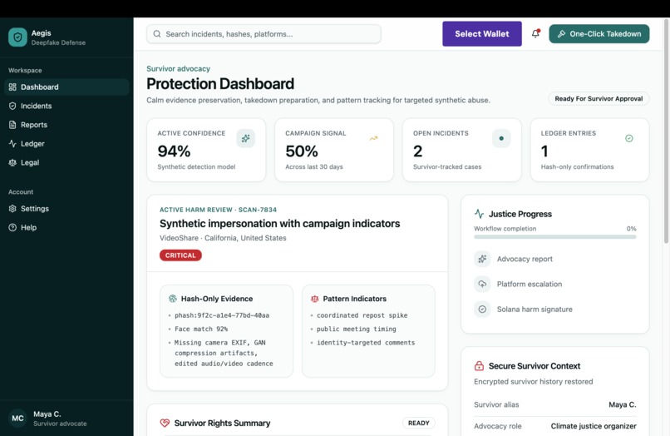Viewport: 670px width, 436px height.
Task: Click the Aegis shield logo icon
Action: [x=17, y=37]
